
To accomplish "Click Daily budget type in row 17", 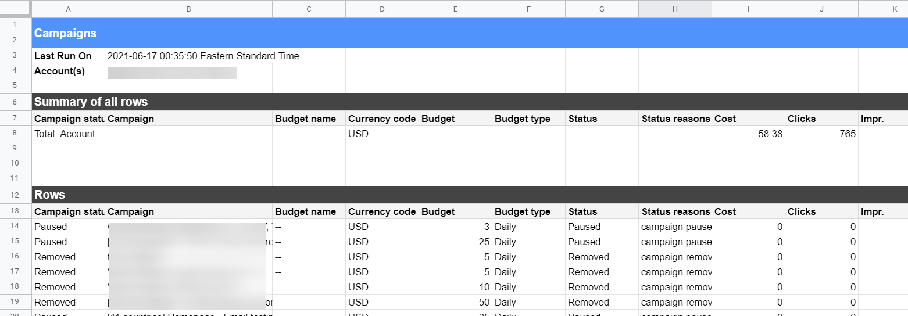I will (528, 272).
